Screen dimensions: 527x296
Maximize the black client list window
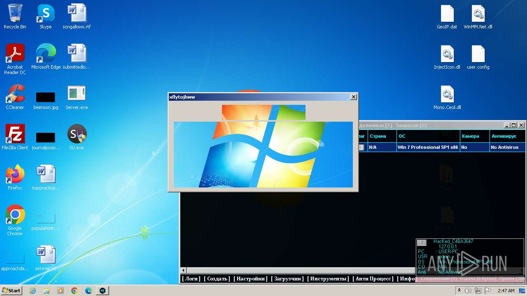[514, 125]
